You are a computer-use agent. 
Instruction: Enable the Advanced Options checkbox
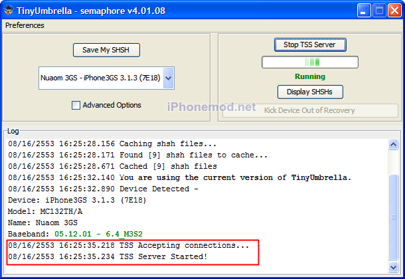pyautogui.click(x=76, y=105)
